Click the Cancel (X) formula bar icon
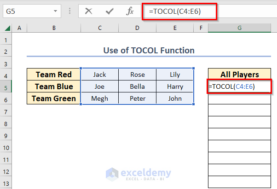Screen dimensions: 277x189 point(89,11)
